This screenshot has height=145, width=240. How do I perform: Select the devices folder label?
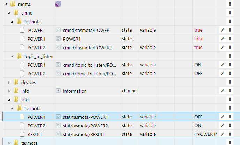(x=29, y=82)
